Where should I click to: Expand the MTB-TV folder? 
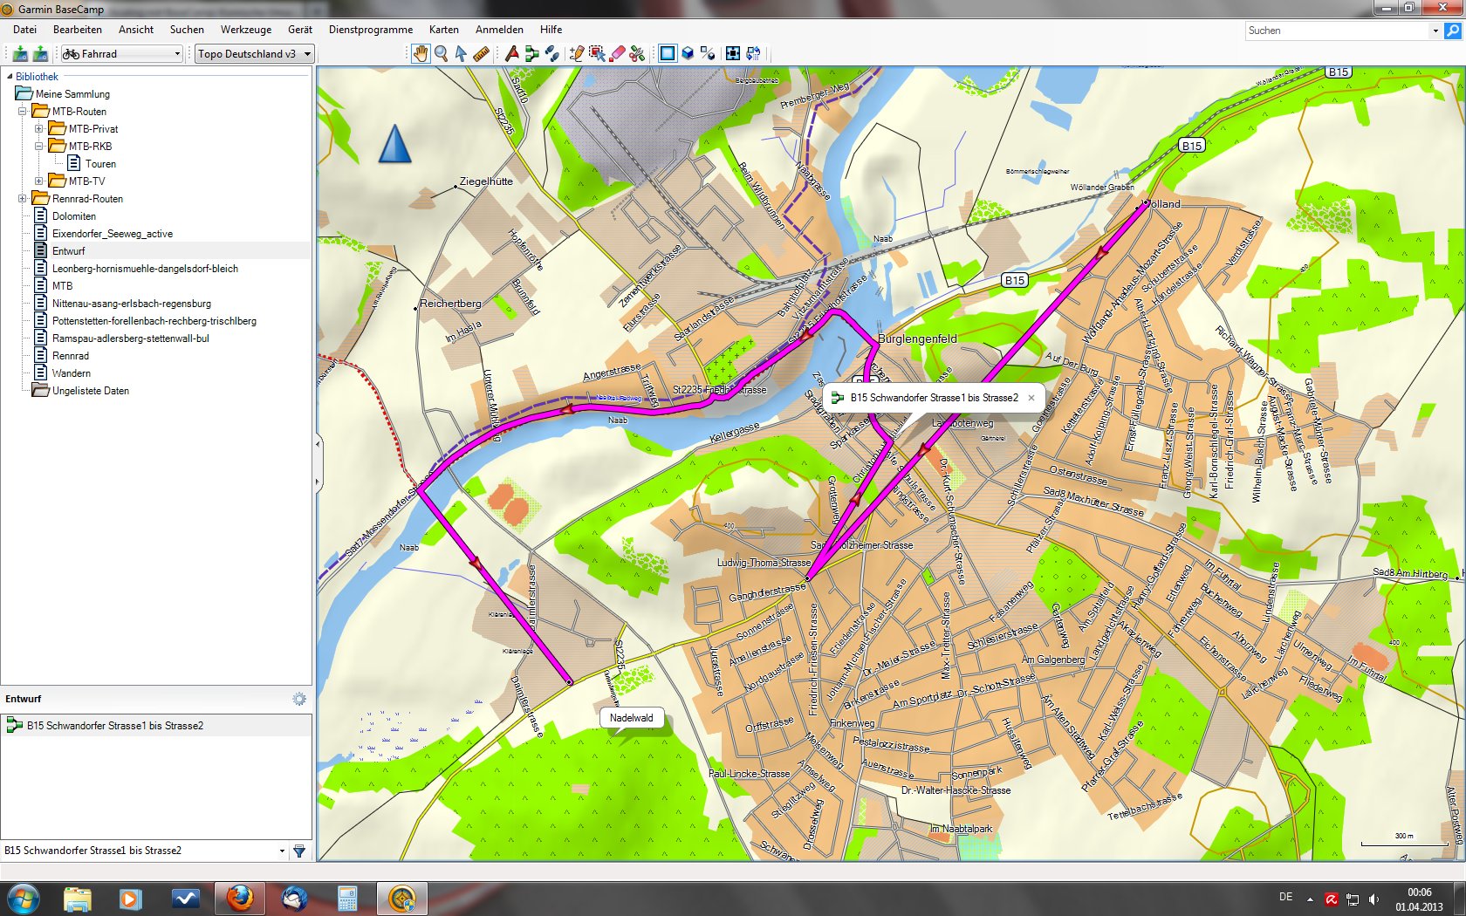click(x=39, y=181)
